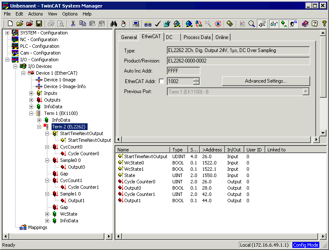This screenshot has height=250, width=329.
Task: Click the list view toolbar icon
Action: 242,24
